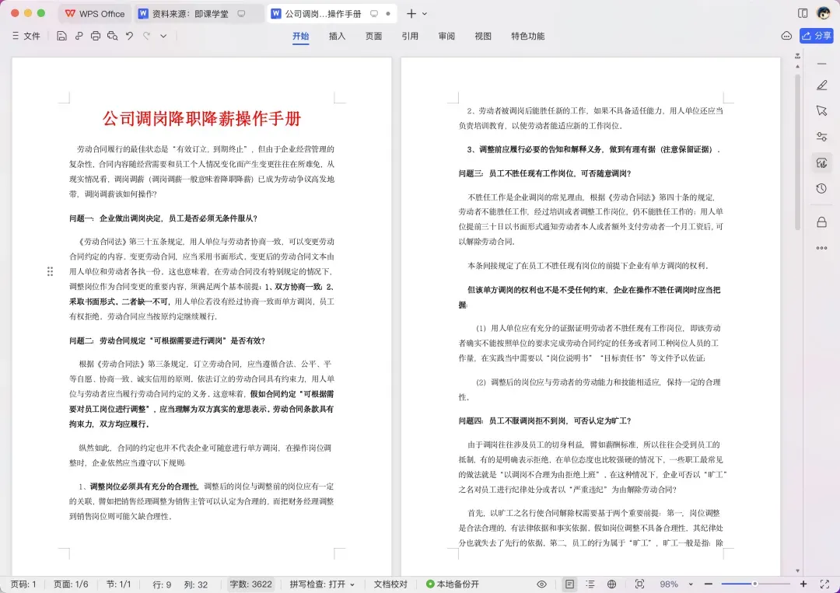Screen dimensions: 840x593
Task: Open the history clock icon in right sidebar
Action: point(822,188)
